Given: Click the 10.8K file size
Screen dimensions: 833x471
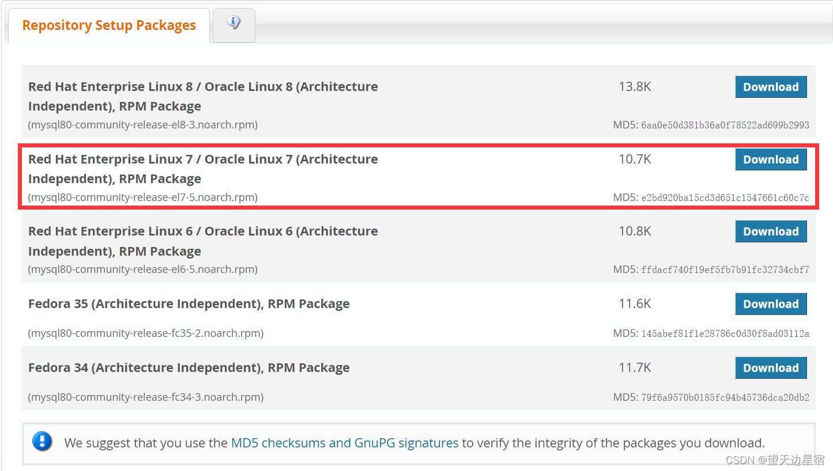Looking at the screenshot, I should coord(635,231).
